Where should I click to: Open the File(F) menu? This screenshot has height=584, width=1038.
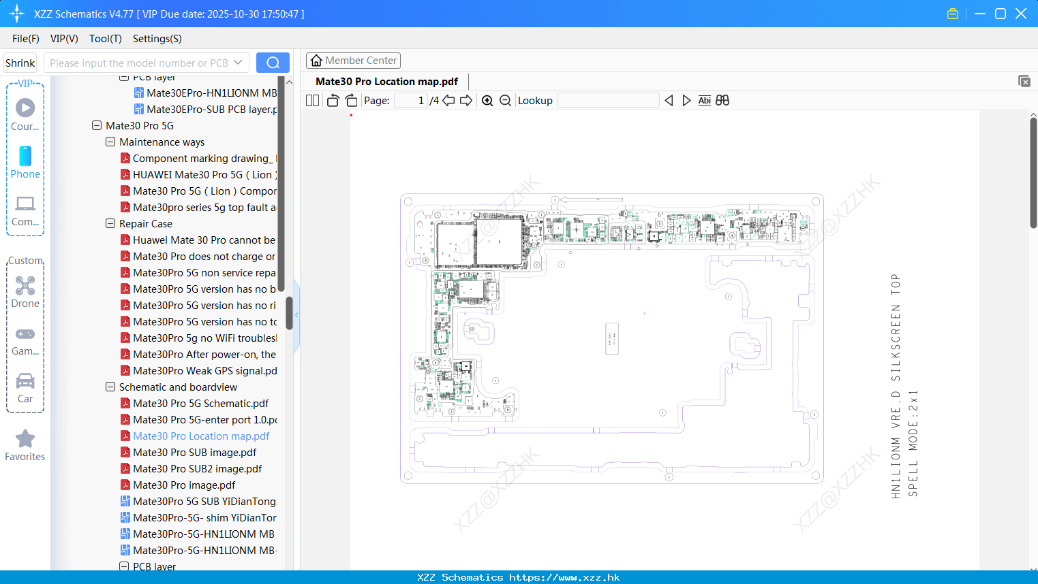click(26, 39)
